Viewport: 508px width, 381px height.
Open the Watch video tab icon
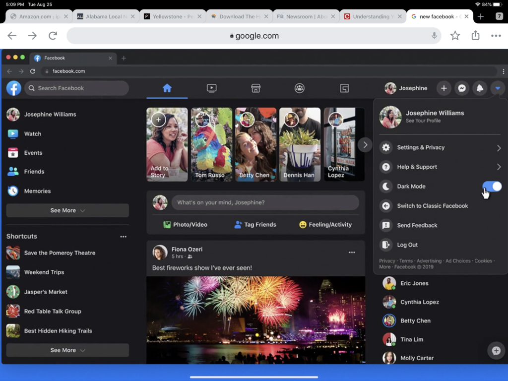tap(211, 88)
